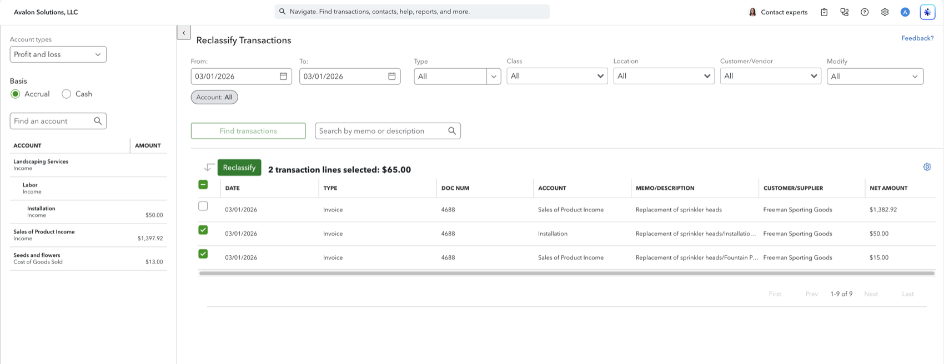Click the From date field
This screenshot has width=944, height=364.
tap(242, 76)
